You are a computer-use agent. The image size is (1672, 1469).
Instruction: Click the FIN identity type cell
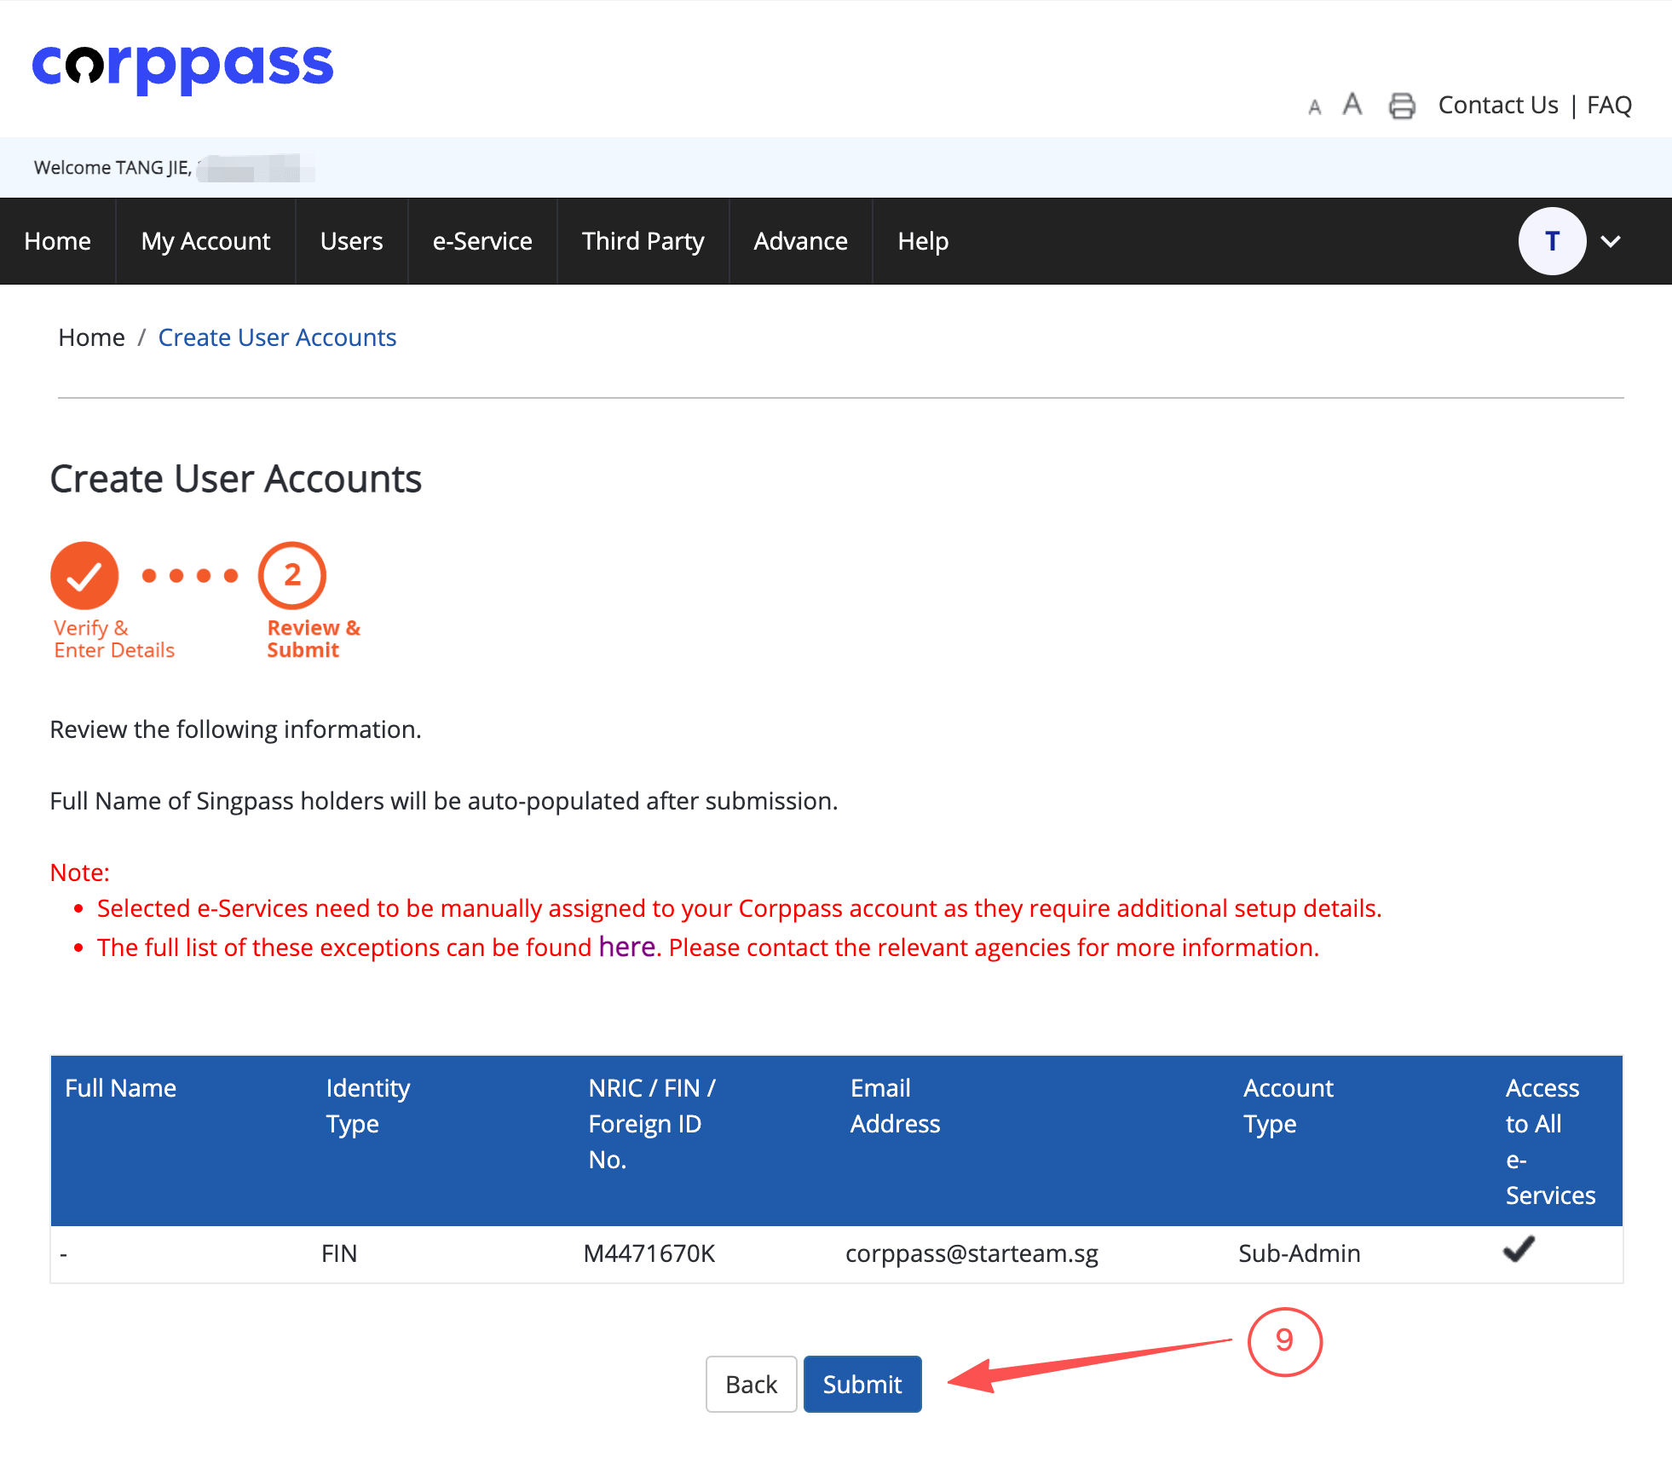click(x=339, y=1253)
